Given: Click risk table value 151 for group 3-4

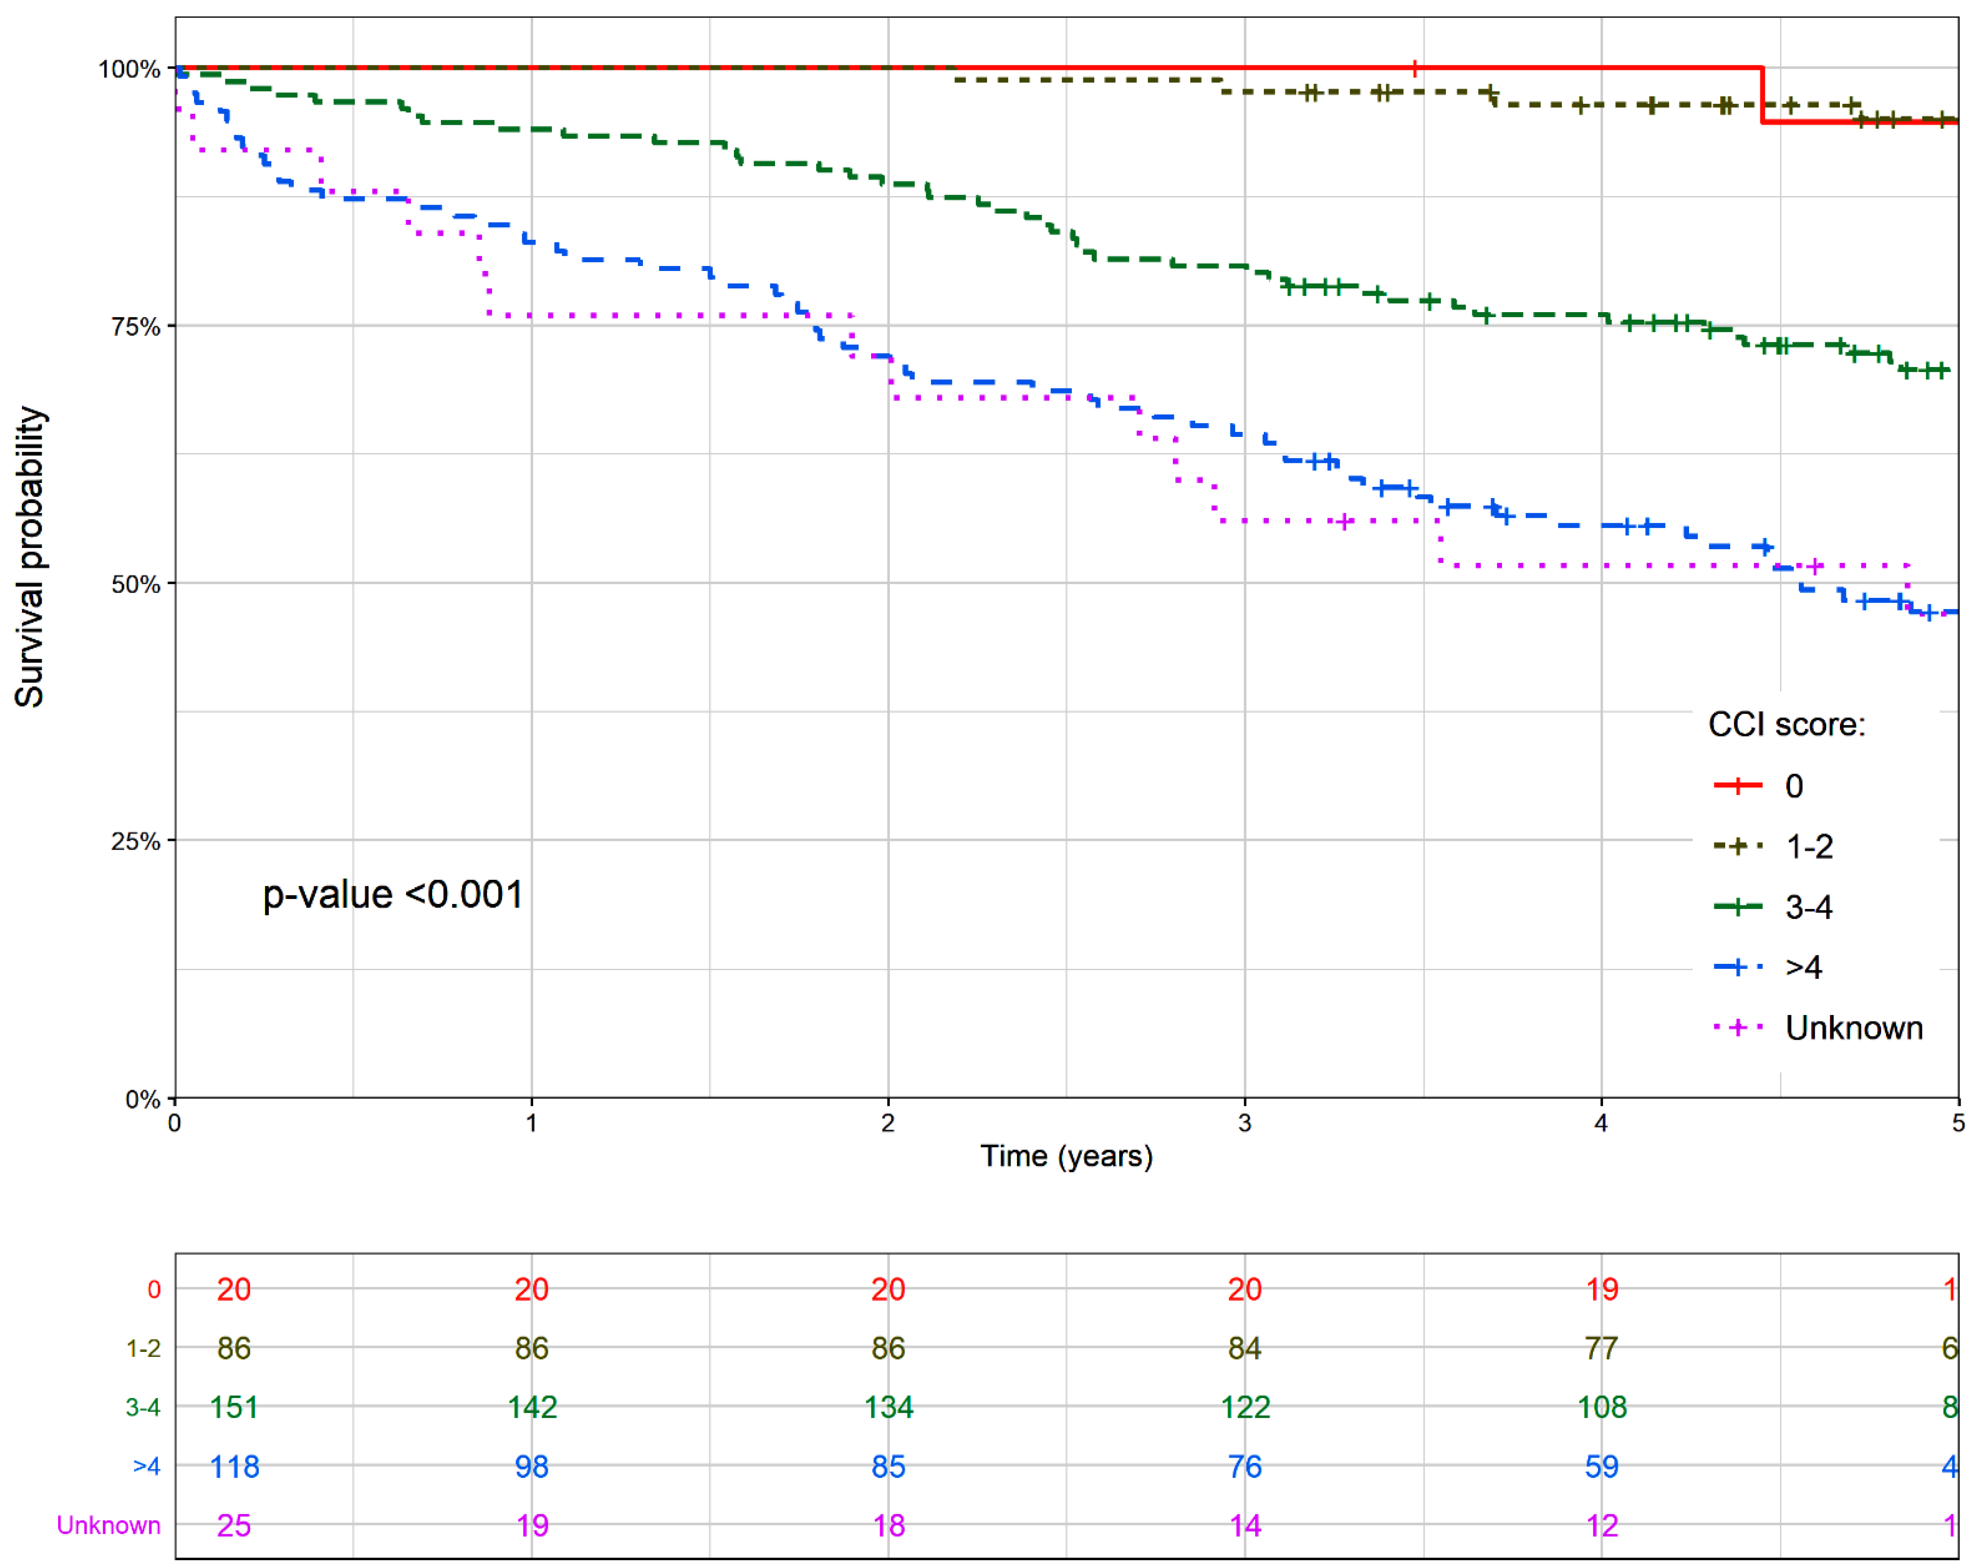Looking at the screenshot, I should [x=234, y=1407].
